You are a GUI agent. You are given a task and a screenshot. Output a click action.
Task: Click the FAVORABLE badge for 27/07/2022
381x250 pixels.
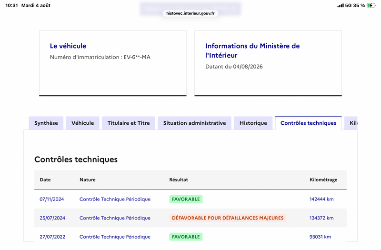[x=186, y=237]
